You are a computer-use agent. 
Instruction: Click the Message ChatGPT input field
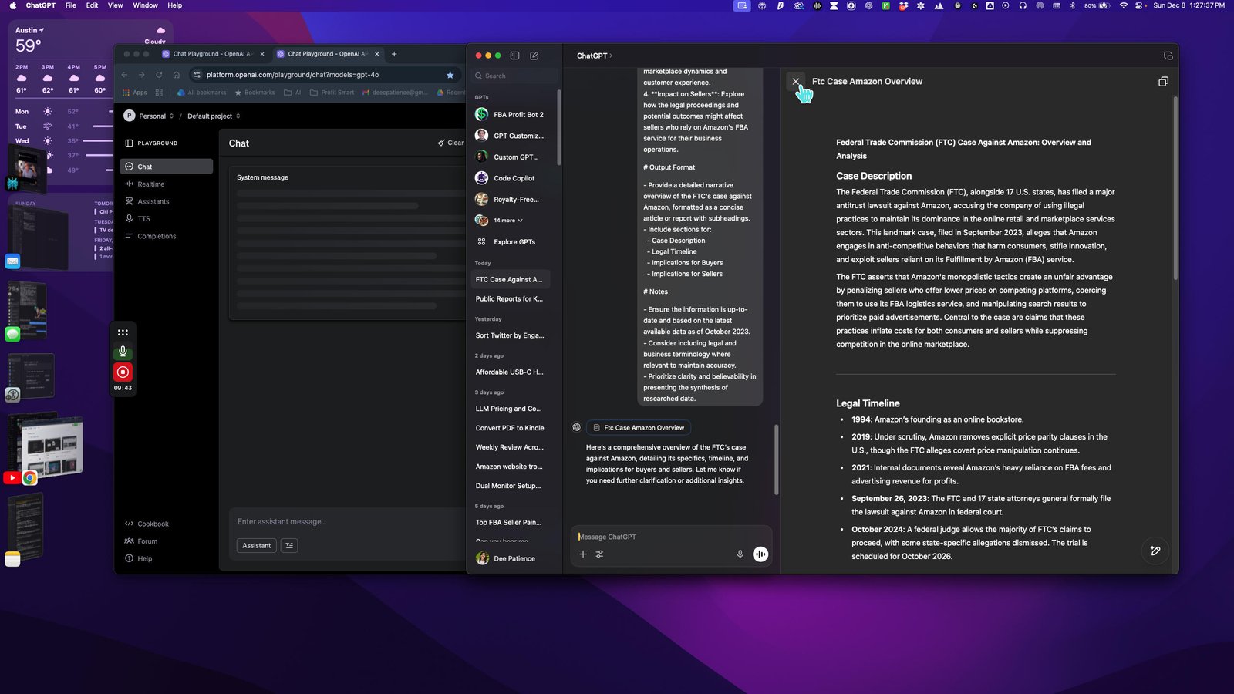click(671, 537)
